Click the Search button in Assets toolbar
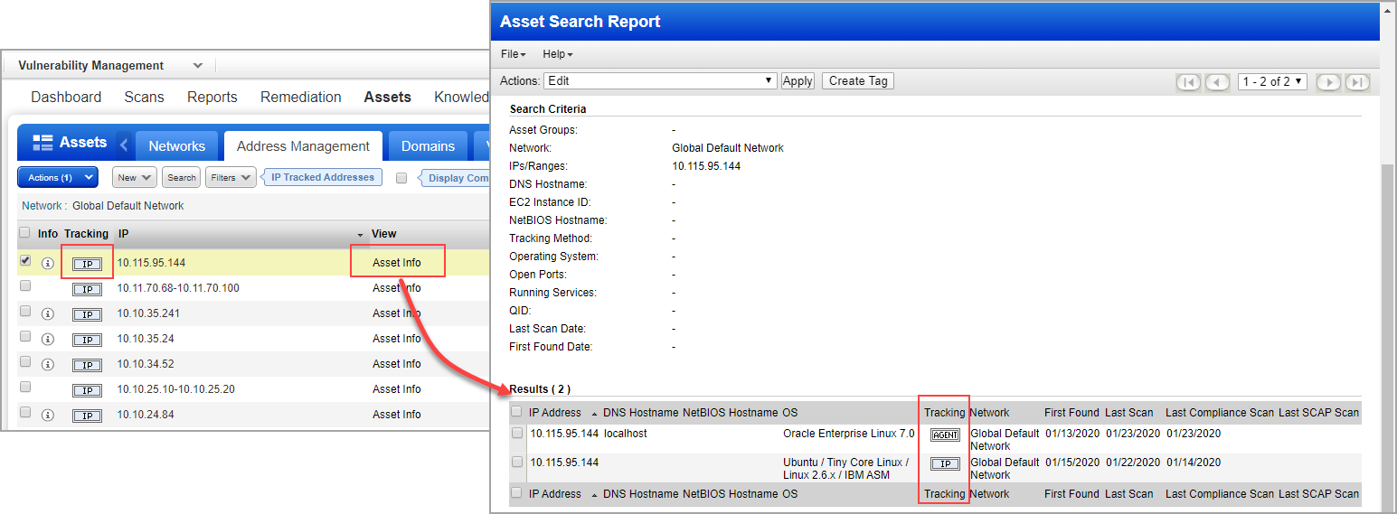This screenshot has height=514, width=1397. click(182, 177)
